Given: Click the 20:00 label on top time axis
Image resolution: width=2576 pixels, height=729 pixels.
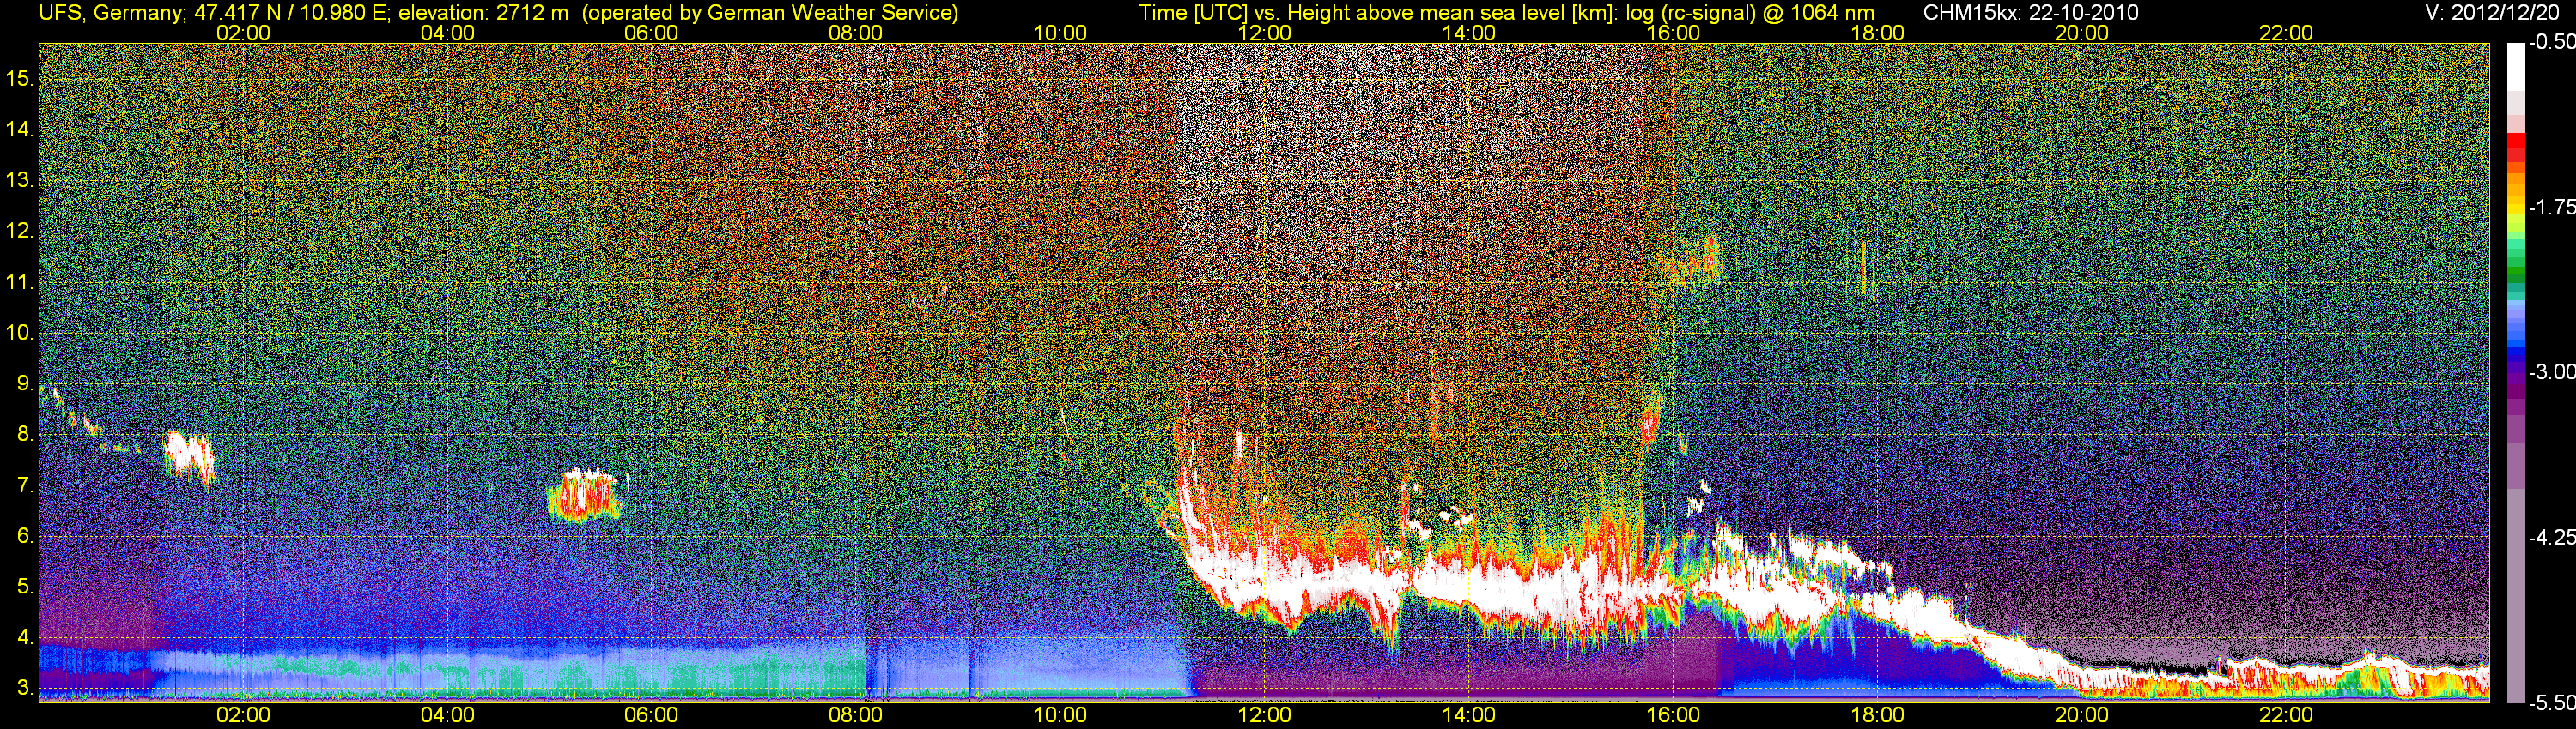Looking at the screenshot, I should 2082,33.
